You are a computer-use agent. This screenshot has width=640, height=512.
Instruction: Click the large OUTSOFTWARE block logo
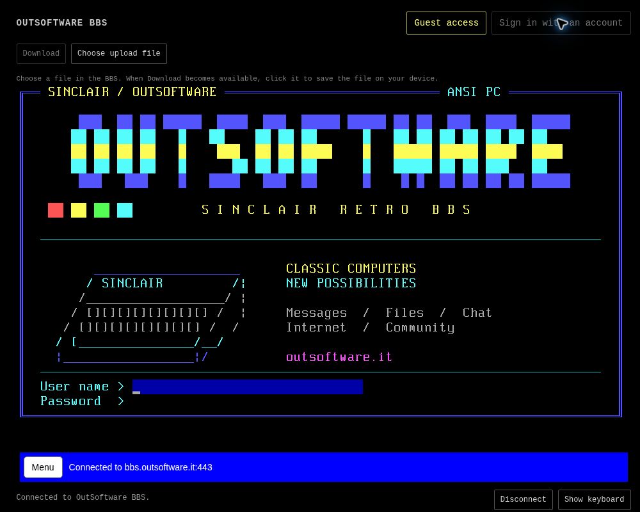(321, 152)
